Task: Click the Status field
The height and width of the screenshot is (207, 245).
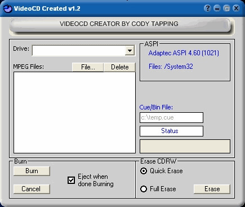Action: [171, 131]
